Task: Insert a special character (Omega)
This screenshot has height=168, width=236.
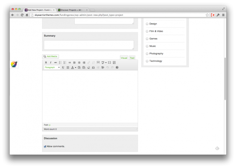Action: tap(93, 67)
